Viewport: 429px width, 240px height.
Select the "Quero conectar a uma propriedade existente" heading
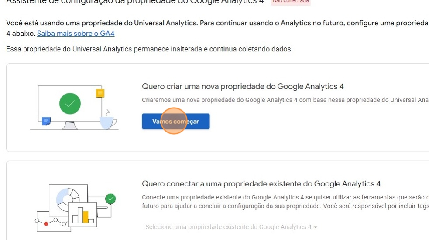[x=261, y=183]
